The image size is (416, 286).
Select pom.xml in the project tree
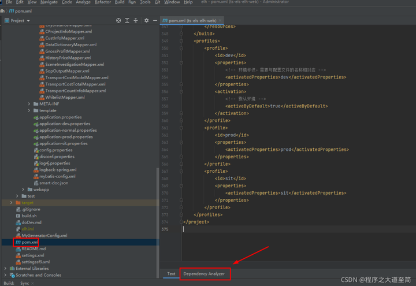[x=30, y=242]
